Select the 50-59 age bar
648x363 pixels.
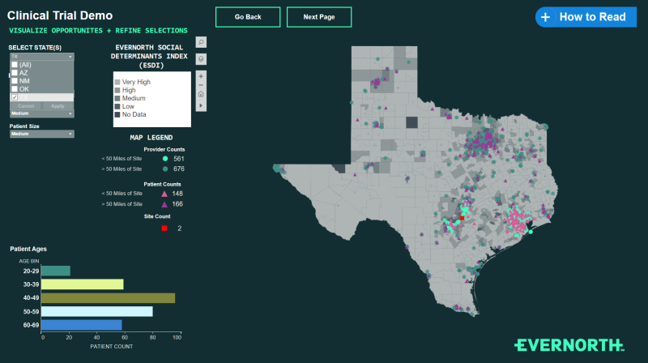[96, 311]
